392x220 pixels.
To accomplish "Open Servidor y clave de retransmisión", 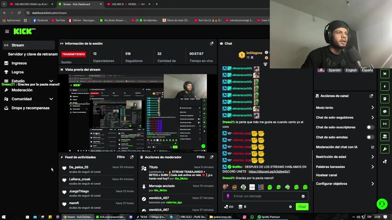I will (33, 54).
